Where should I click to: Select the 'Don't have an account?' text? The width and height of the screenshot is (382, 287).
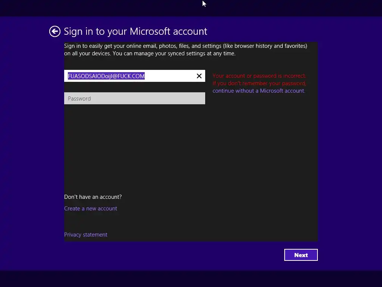tap(93, 197)
